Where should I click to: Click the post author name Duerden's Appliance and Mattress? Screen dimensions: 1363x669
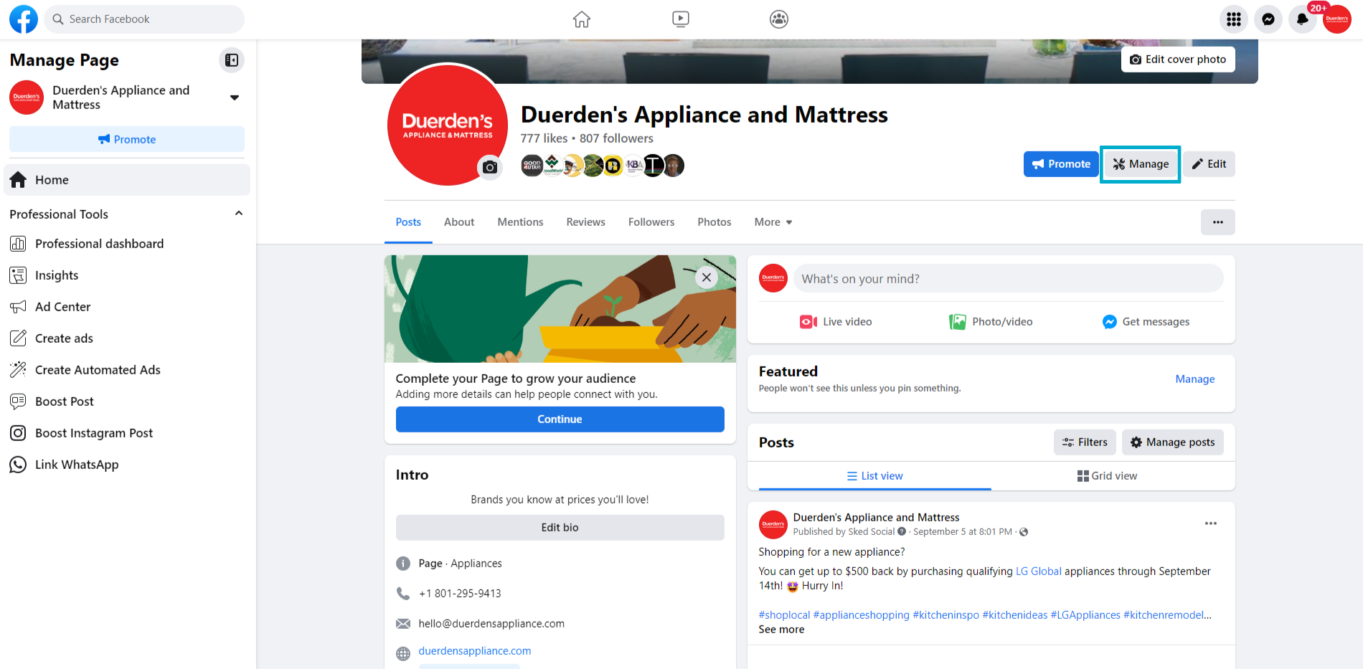(x=876, y=518)
